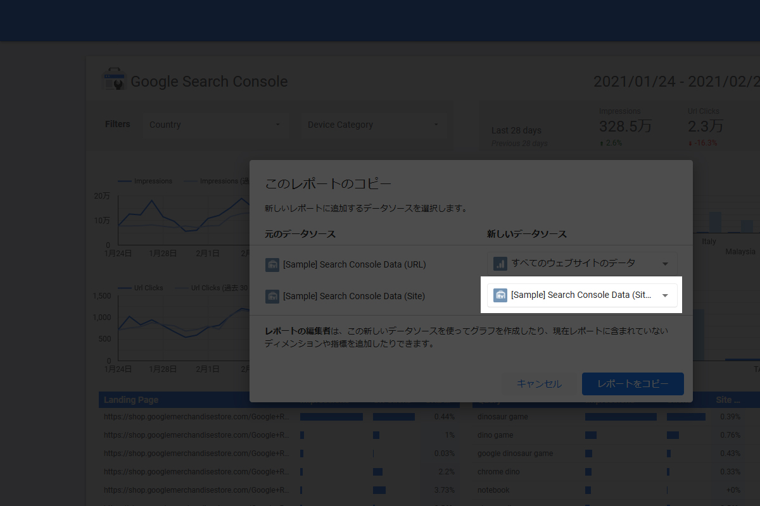Click the Landing Page table column header
Viewport: 760px width, 506px height.
[131, 400]
